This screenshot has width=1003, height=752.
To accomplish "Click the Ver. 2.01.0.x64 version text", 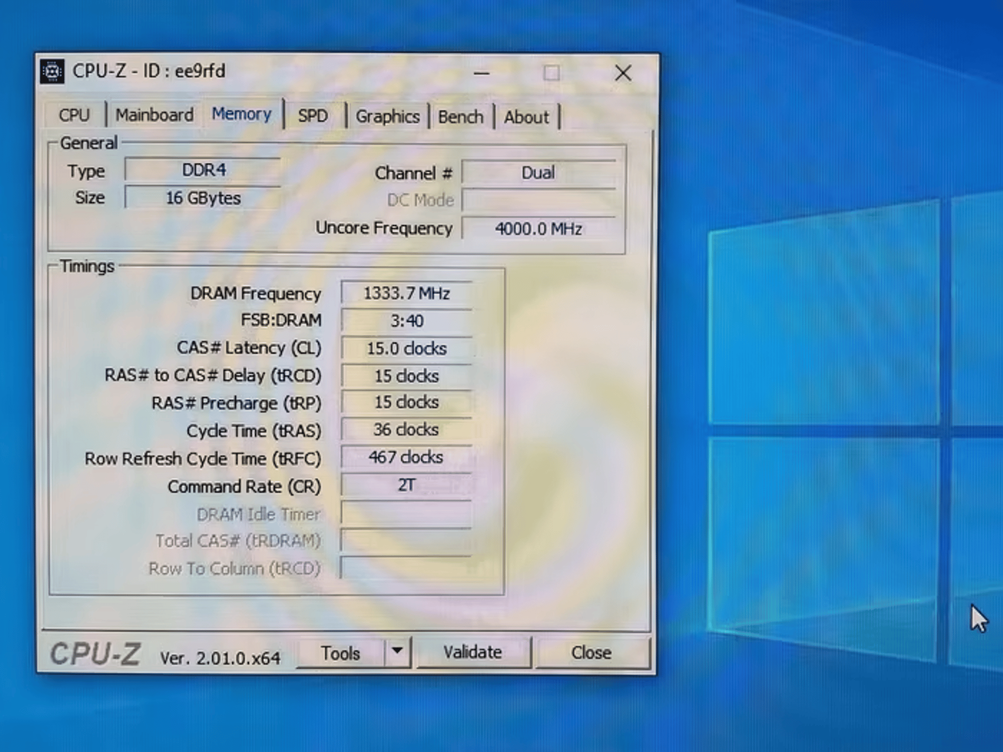I will point(220,658).
